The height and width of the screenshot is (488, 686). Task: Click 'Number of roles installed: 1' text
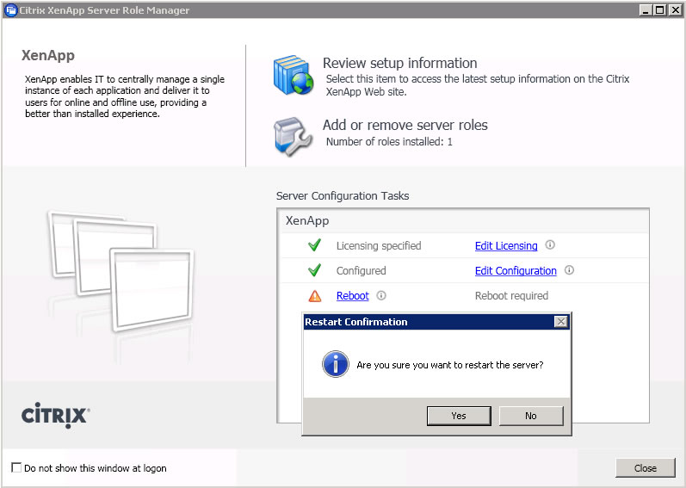pos(389,142)
